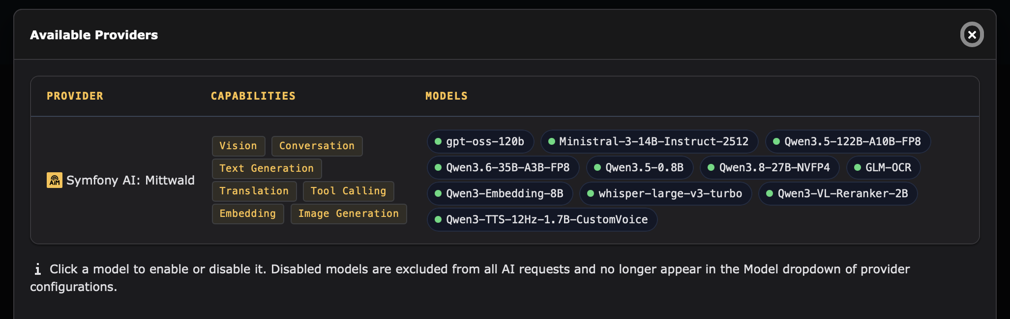Click the Text Generation capability tag
The height and width of the screenshot is (319, 1010).
[x=267, y=169]
